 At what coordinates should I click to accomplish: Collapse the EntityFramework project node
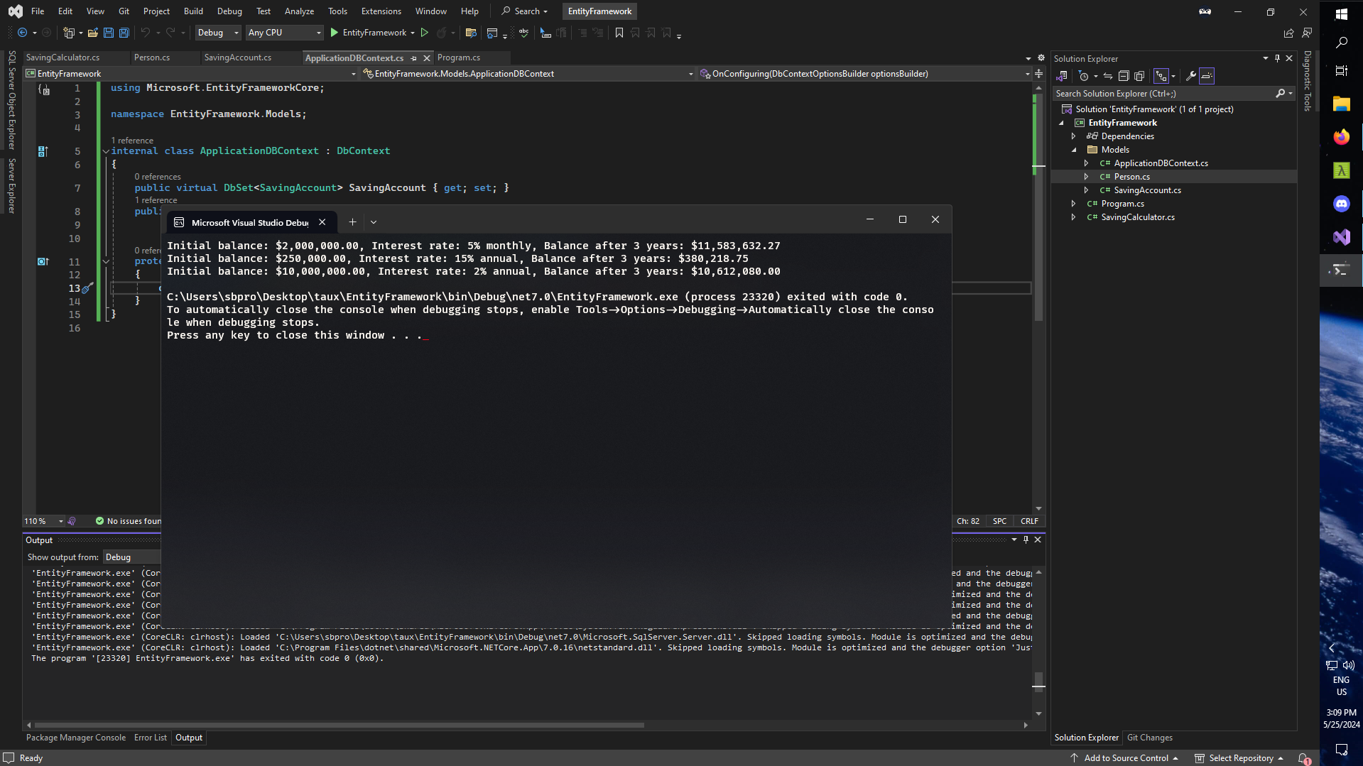[1062, 123]
